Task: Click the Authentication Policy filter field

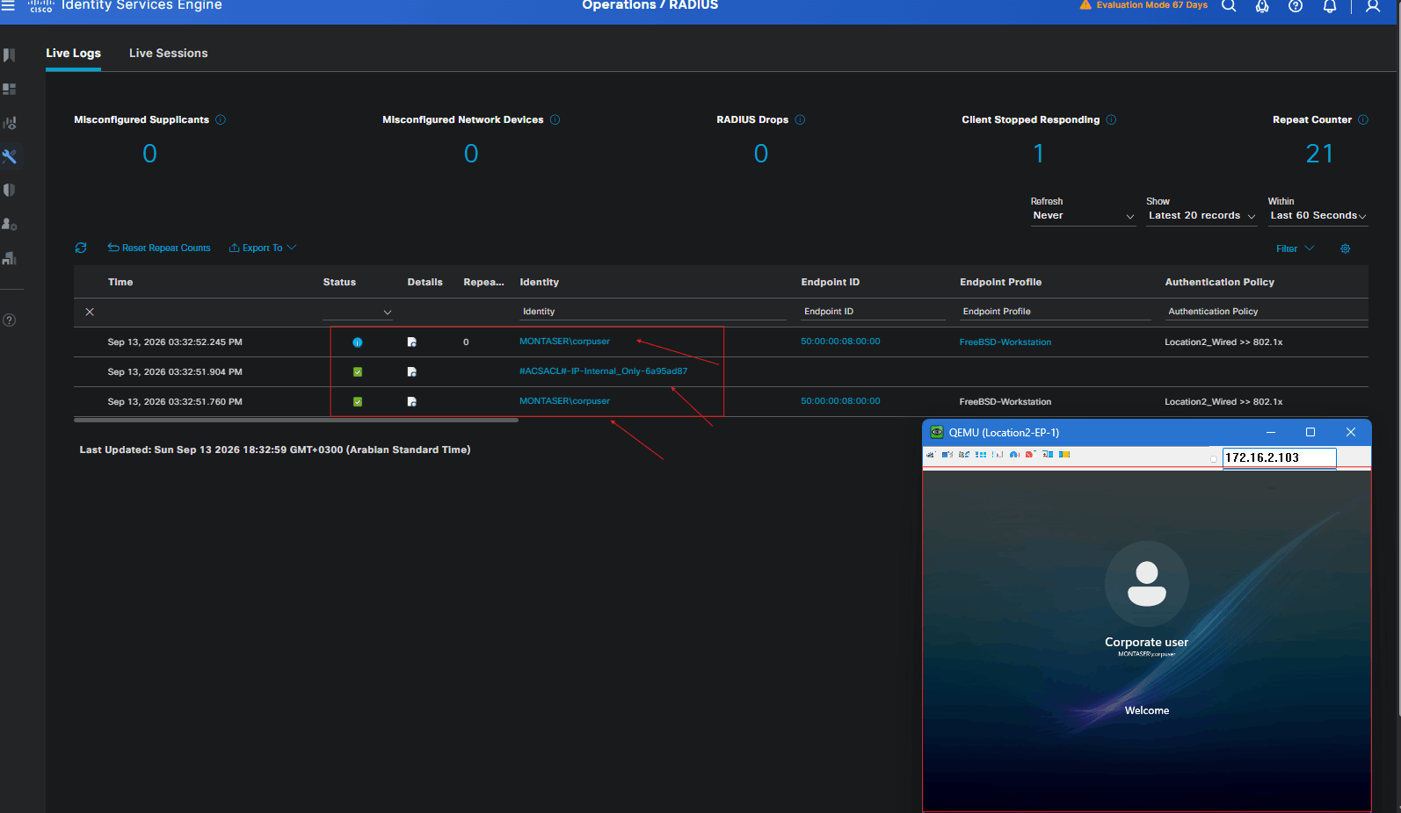Action: point(1267,312)
